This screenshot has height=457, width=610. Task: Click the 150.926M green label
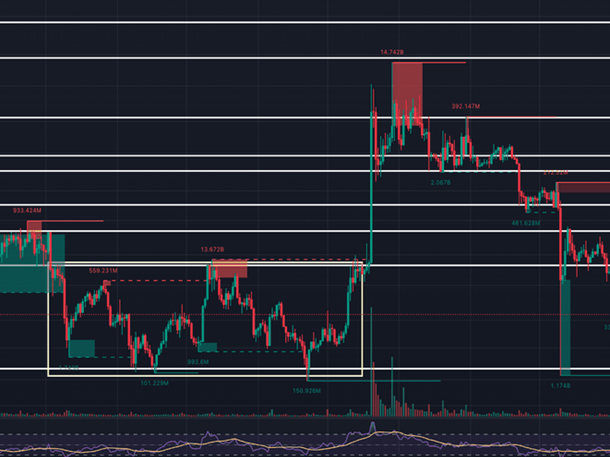click(x=307, y=391)
